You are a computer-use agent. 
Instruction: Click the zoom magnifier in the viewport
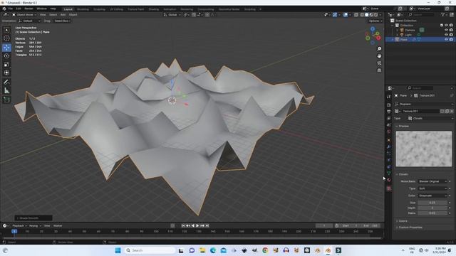(379, 49)
